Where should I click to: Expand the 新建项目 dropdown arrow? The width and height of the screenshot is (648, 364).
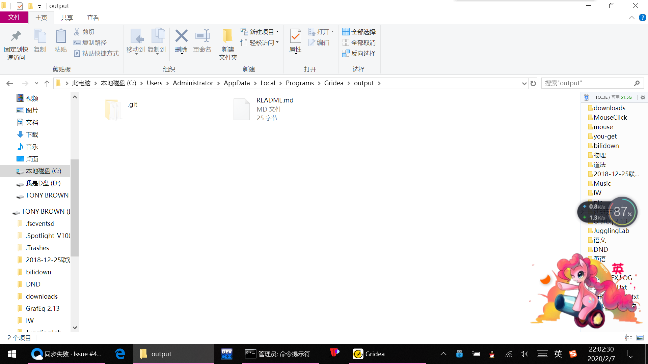[277, 31]
